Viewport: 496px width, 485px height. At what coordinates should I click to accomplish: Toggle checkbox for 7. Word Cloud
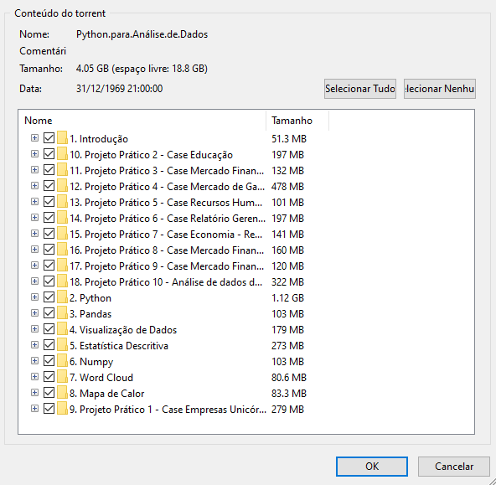[49, 377]
